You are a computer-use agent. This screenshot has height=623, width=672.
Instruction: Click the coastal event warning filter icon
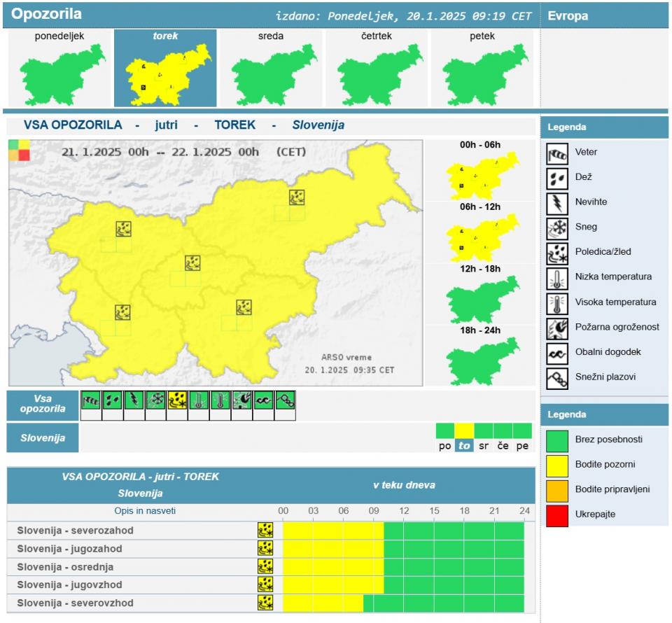[263, 400]
